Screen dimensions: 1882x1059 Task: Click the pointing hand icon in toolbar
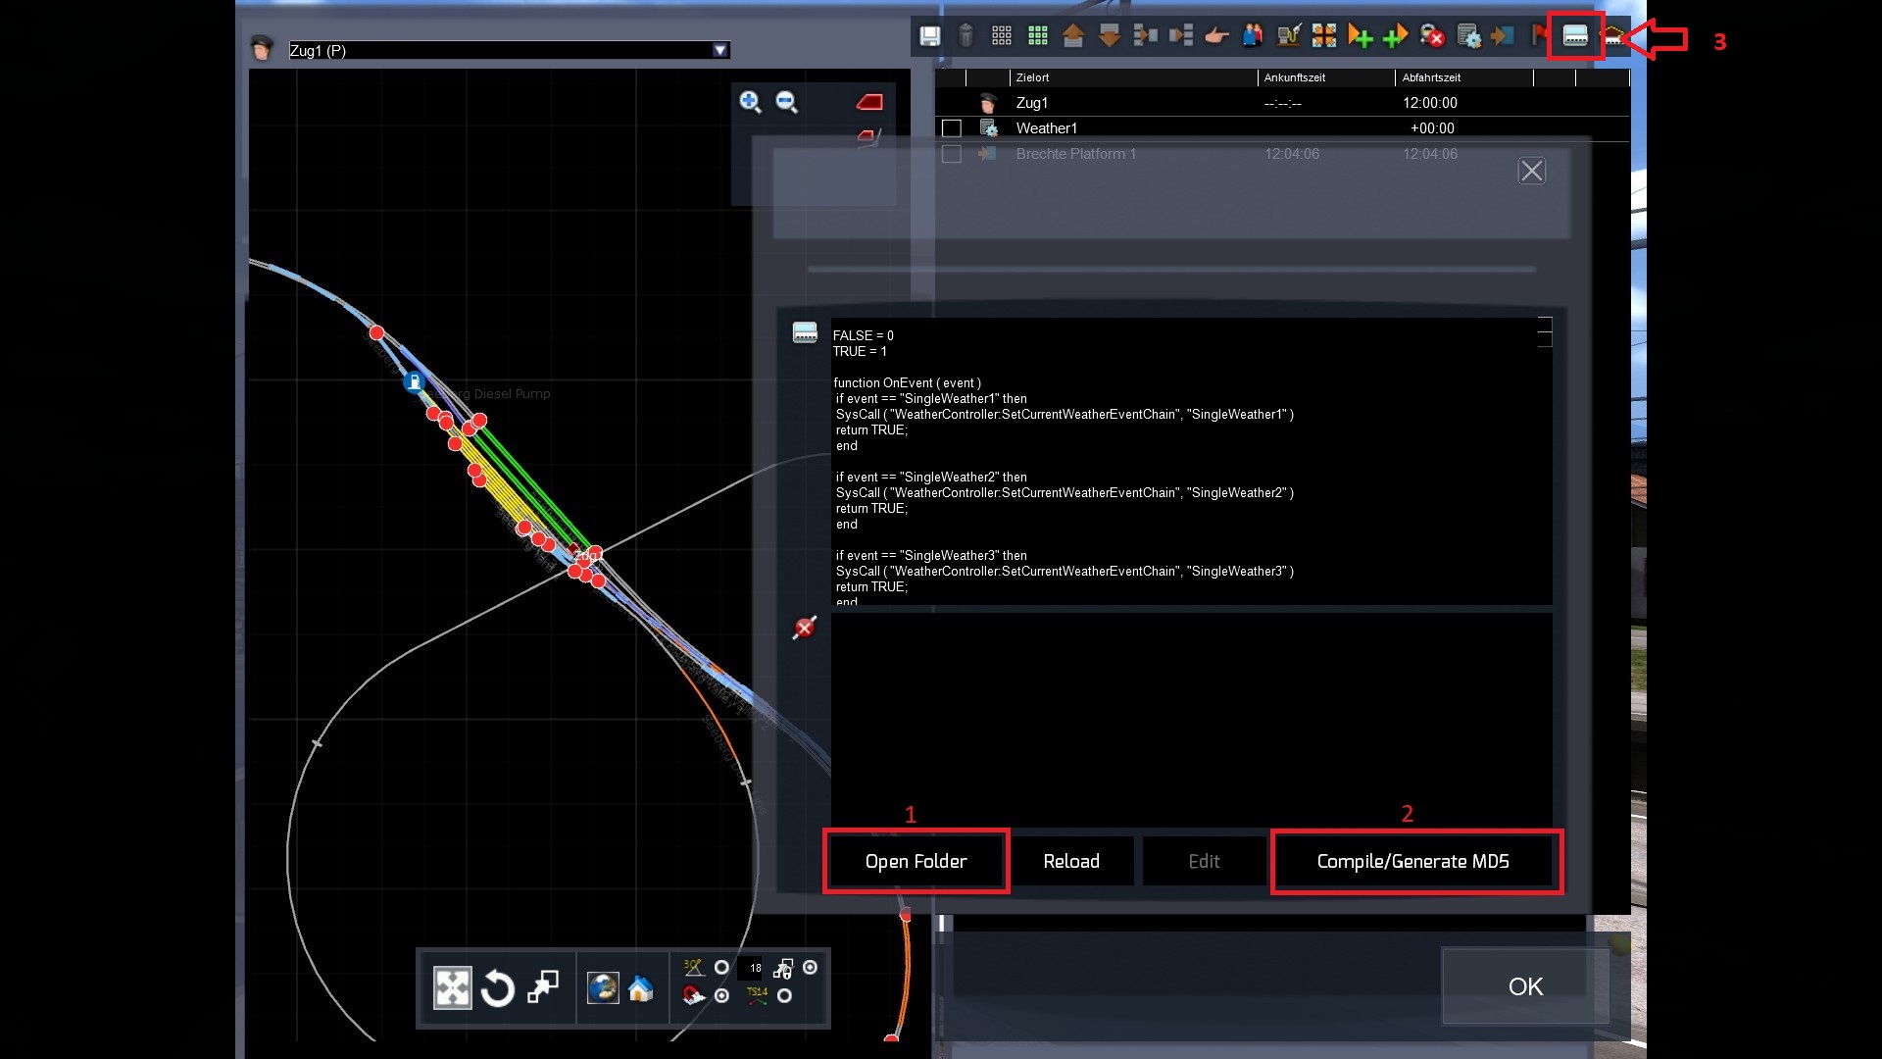1216,36
